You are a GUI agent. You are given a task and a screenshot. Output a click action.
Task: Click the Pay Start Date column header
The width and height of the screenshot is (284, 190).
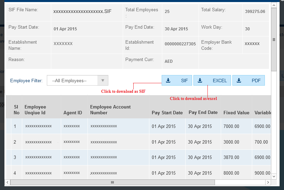[x=167, y=113]
